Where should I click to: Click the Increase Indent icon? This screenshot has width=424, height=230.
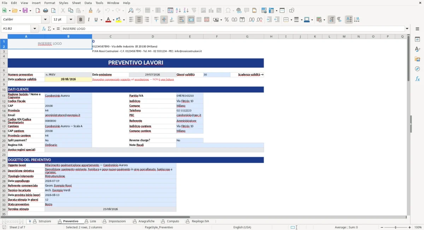pyautogui.click(x=270, y=20)
